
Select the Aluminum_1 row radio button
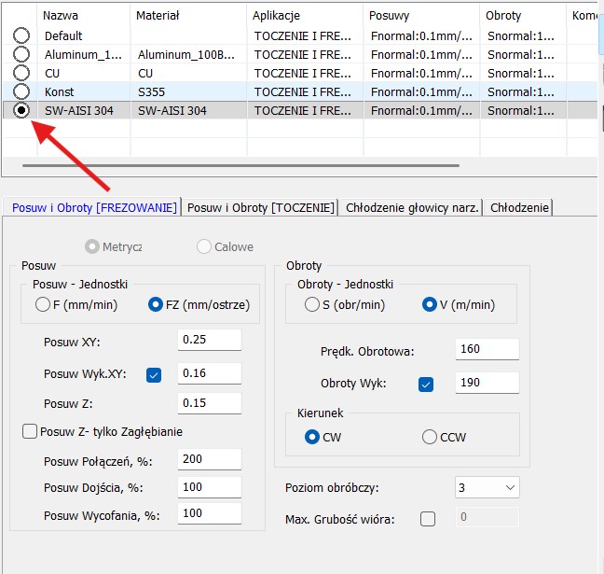coord(21,54)
